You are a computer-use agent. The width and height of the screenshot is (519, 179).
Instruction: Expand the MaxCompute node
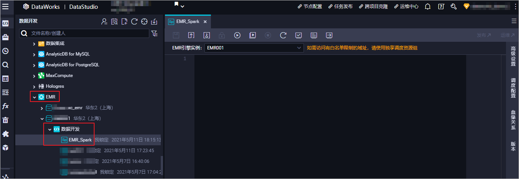(x=34, y=76)
